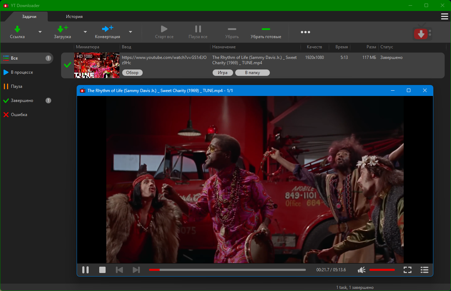This screenshot has height=291, width=451.
Task: Switch to the История tab
Action: pos(74,17)
